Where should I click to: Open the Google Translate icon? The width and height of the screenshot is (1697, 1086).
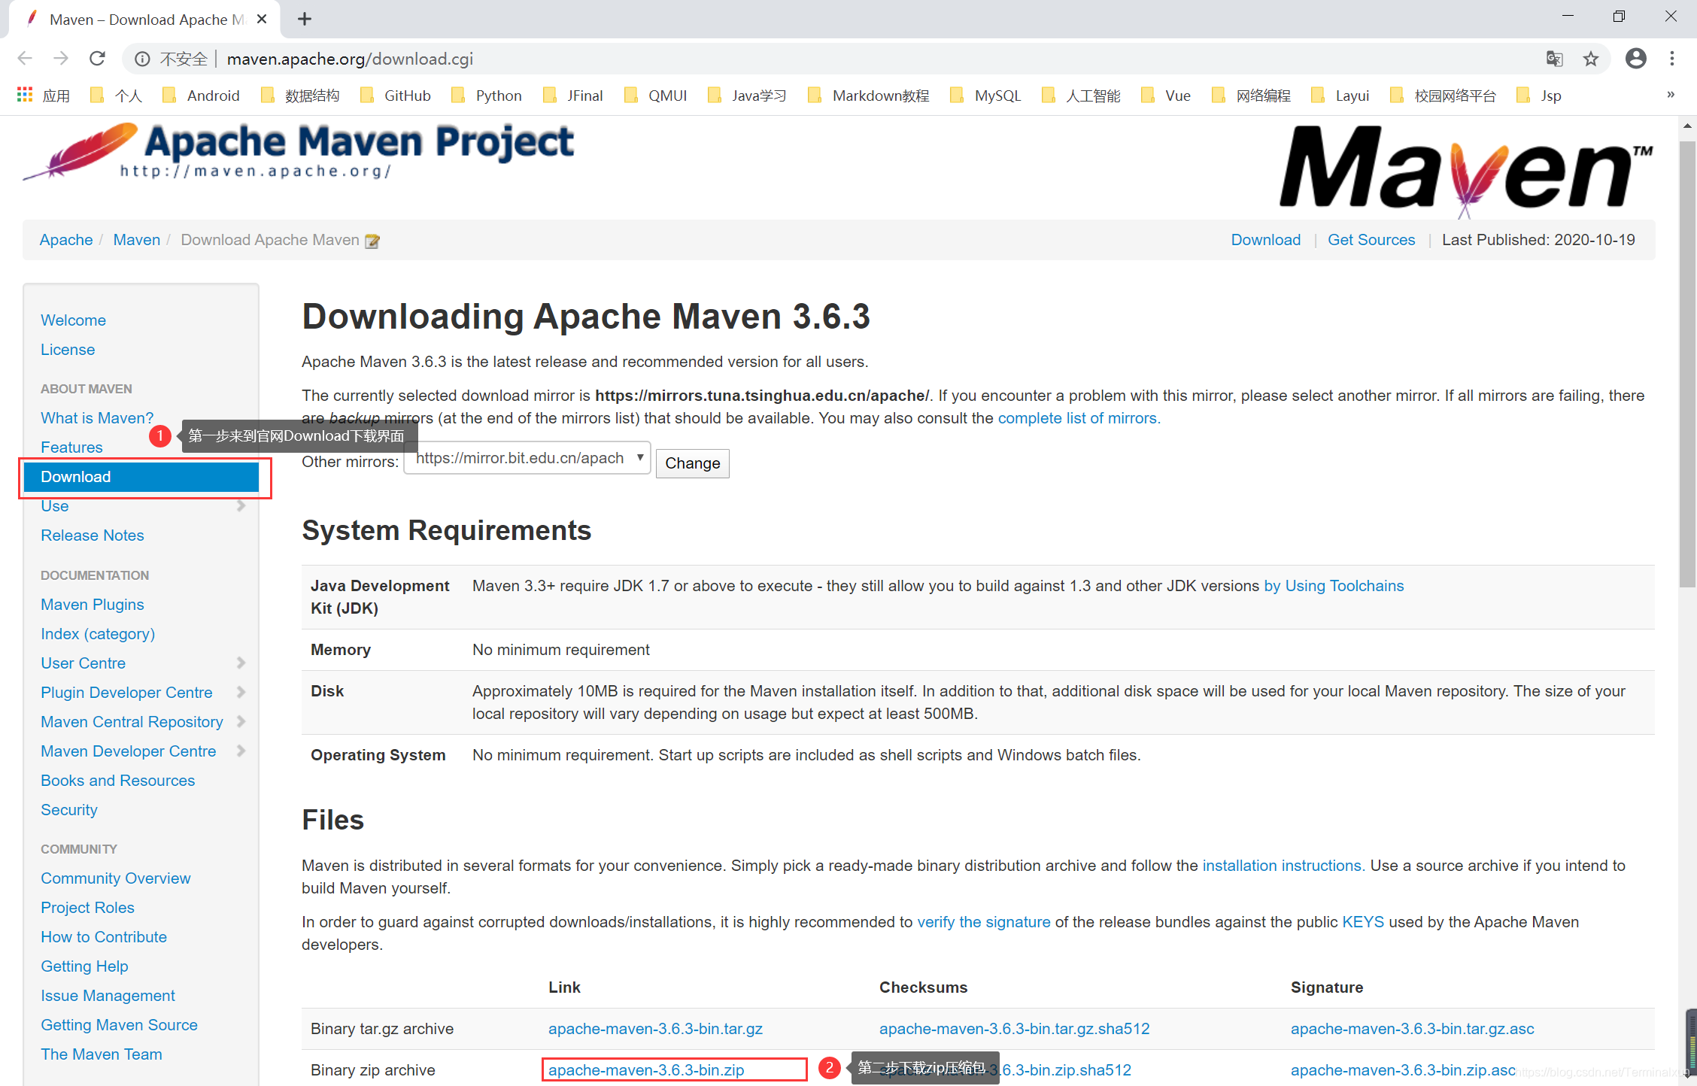(x=1554, y=59)
